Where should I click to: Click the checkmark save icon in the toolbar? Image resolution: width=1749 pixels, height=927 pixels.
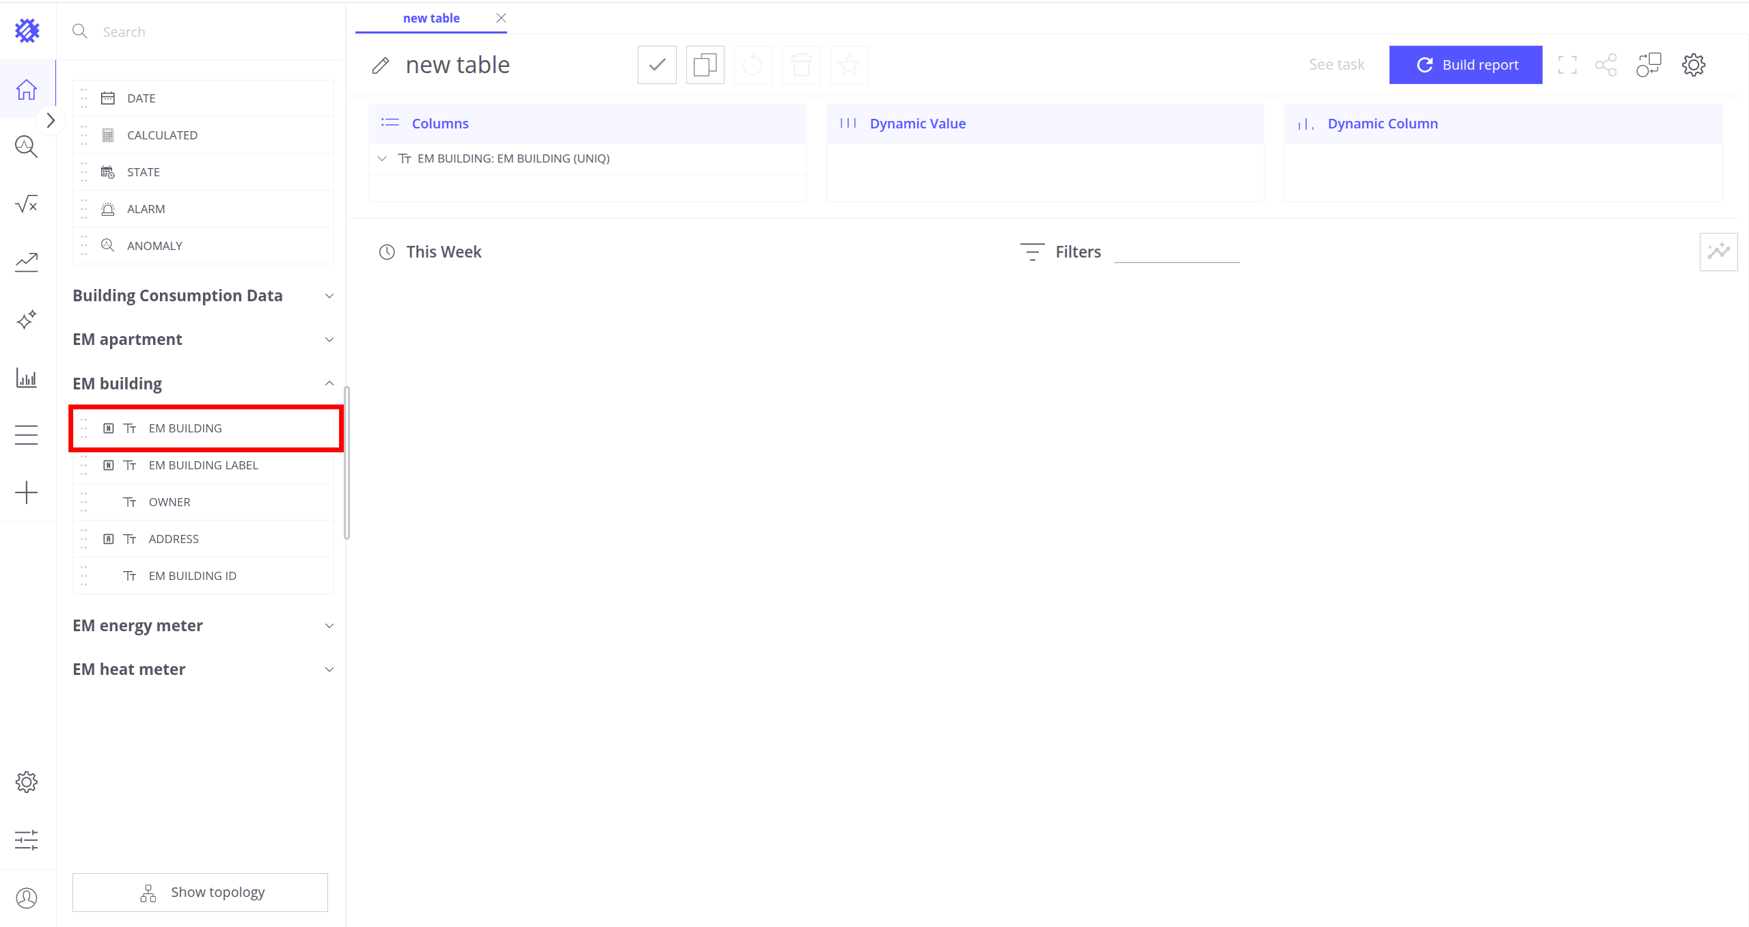[657, 66]
